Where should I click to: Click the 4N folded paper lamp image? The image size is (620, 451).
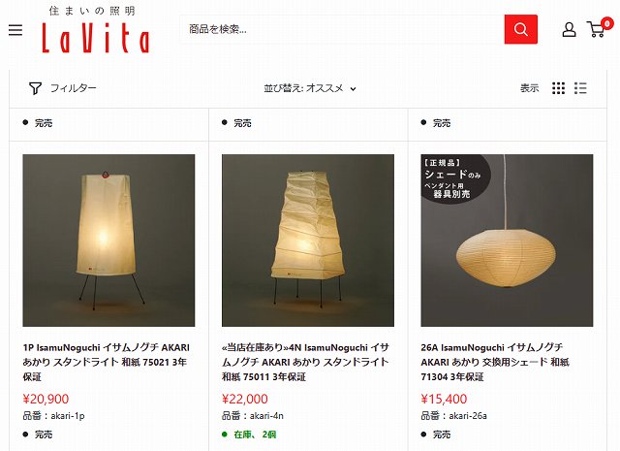coord(308,241)
